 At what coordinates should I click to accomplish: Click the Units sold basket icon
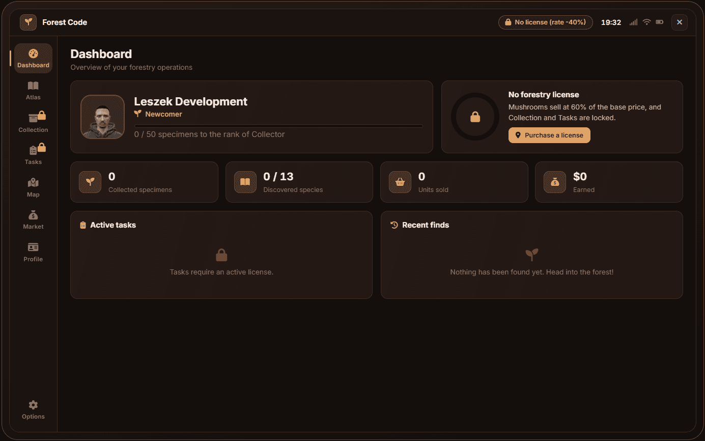[400, 182]
